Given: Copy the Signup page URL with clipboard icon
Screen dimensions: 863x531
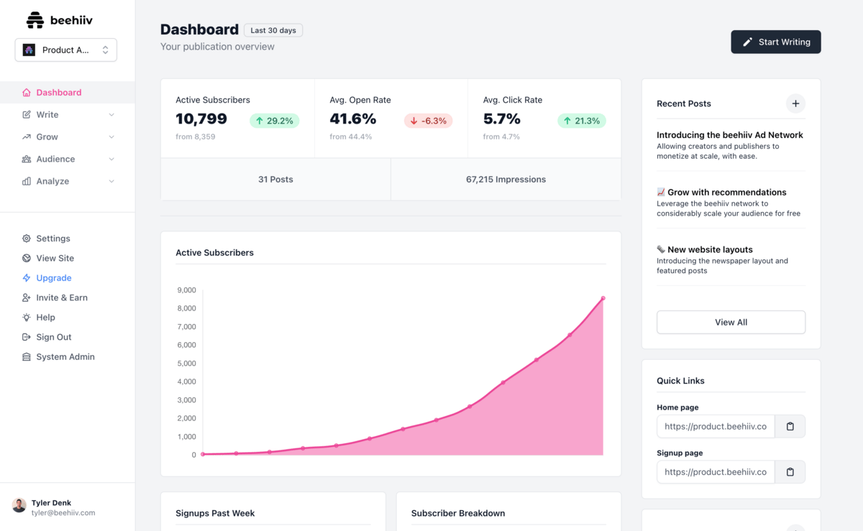Looking at the screenshot, I should pos(790,472).
